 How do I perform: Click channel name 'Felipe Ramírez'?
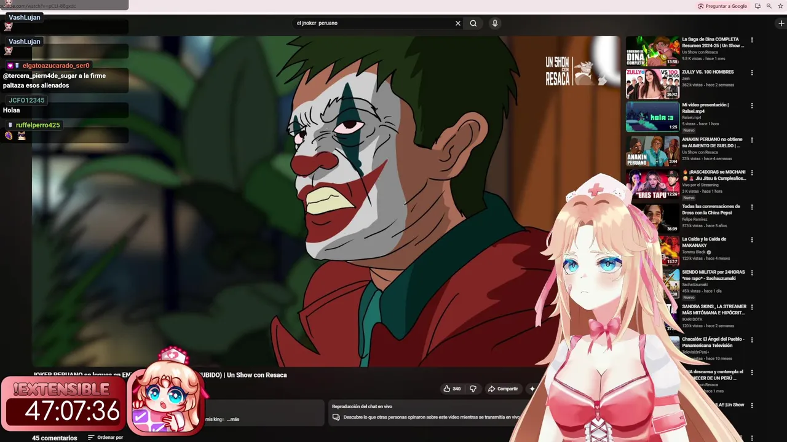pyautogui.click(x=694, y=219)
